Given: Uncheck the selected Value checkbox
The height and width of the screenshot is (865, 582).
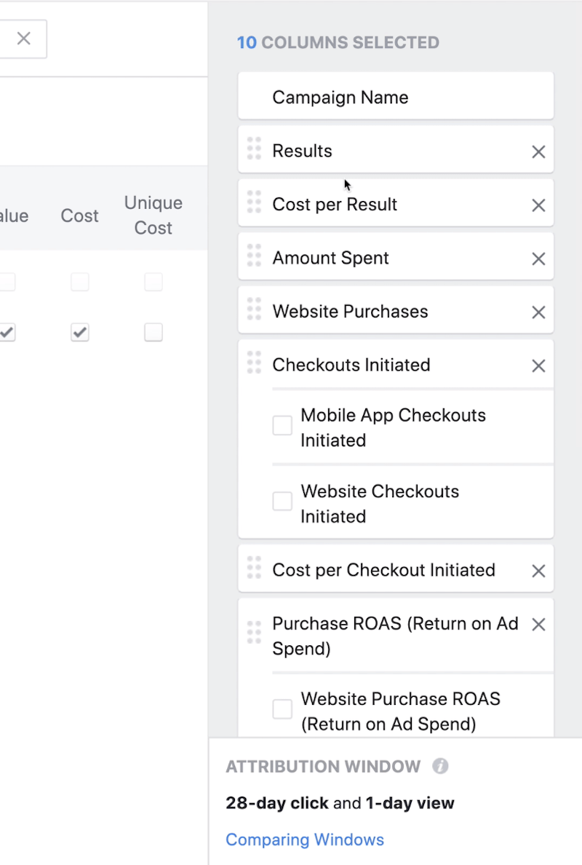Looking at the screenshot, I should pos(7,333).
